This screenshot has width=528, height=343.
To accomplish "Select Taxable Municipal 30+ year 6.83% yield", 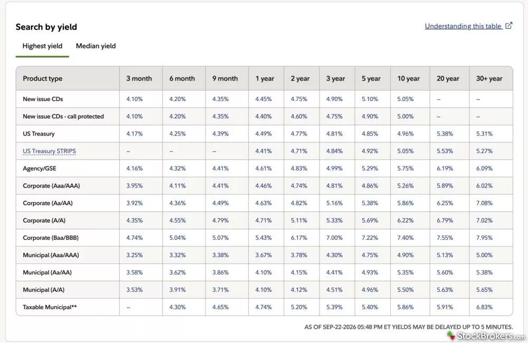I will point(484,307).
